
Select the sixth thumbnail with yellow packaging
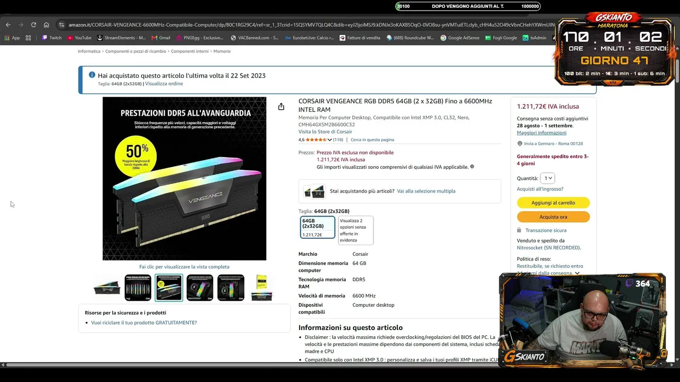click(x=261, y=288)
